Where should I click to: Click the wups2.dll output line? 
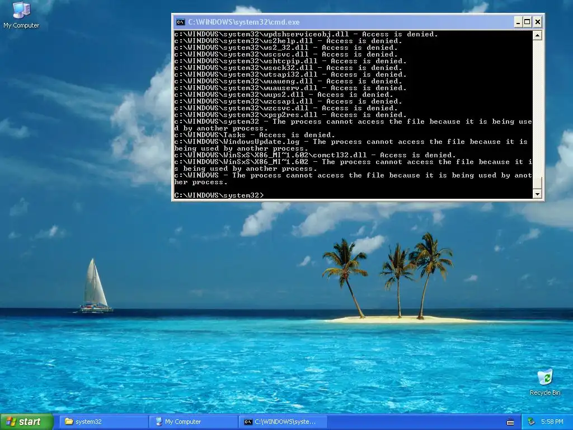(x=284, y=94)
